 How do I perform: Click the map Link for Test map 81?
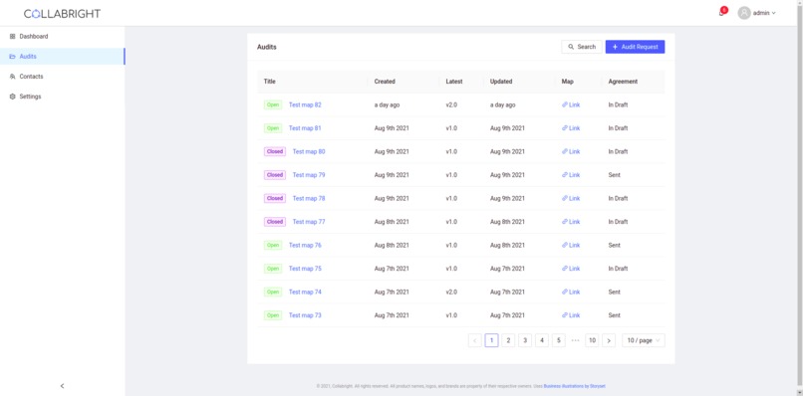click(571, 128)
